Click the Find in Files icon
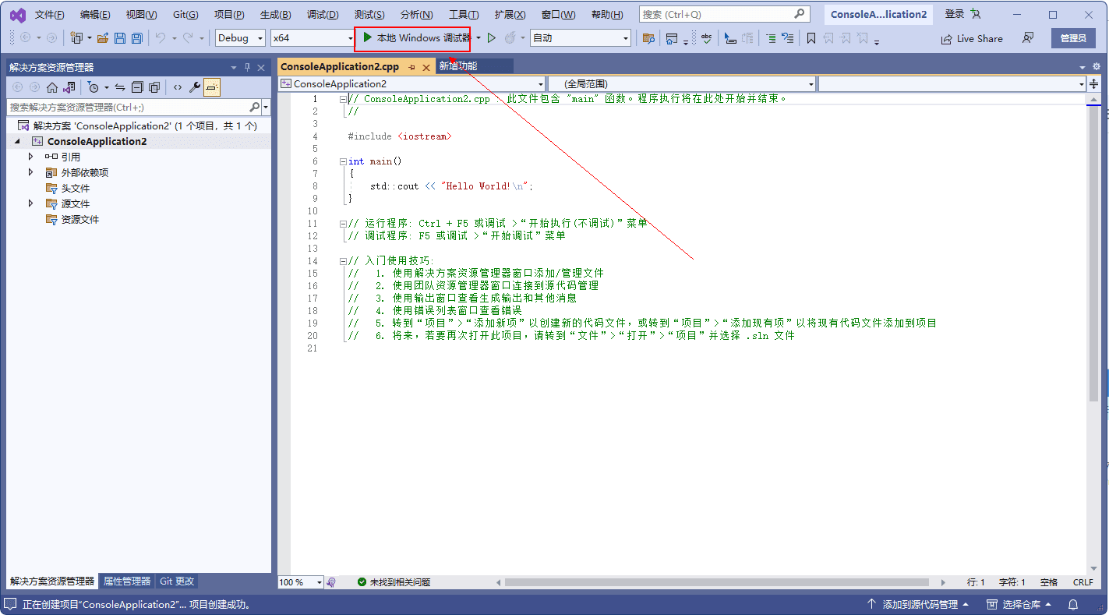The width and height of the screenshot is (1109, 615). [x=648, y=38]
